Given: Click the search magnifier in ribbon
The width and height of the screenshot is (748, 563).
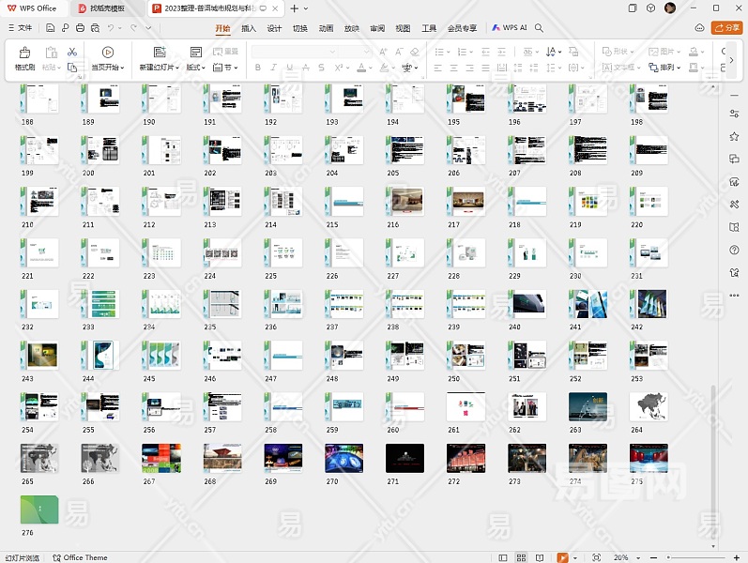Looking at the screenshot, I should pos(540,28).
